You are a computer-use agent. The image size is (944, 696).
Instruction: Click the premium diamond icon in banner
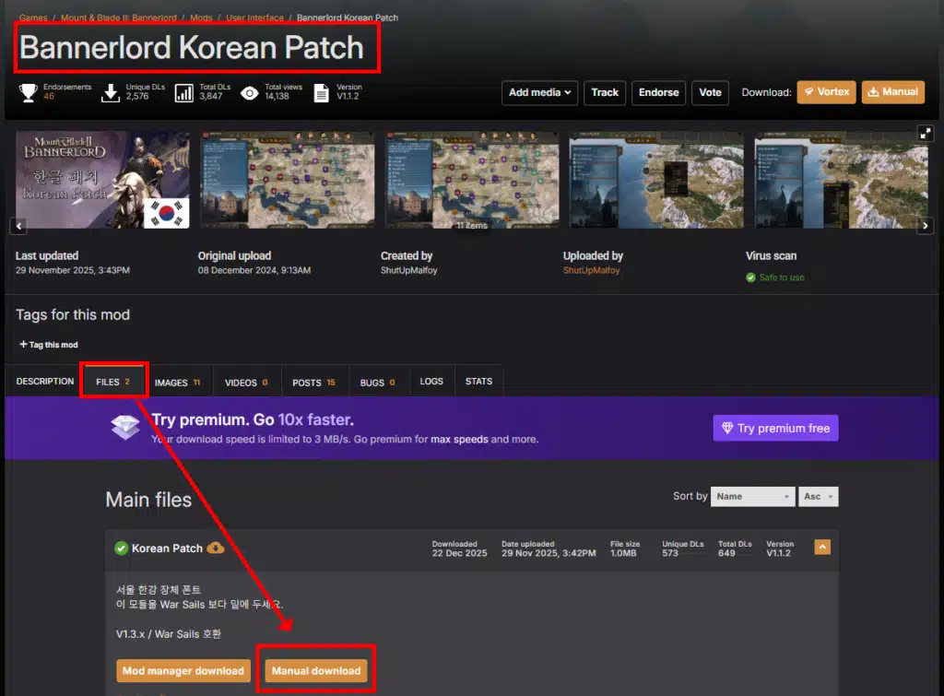pos(125,428)
